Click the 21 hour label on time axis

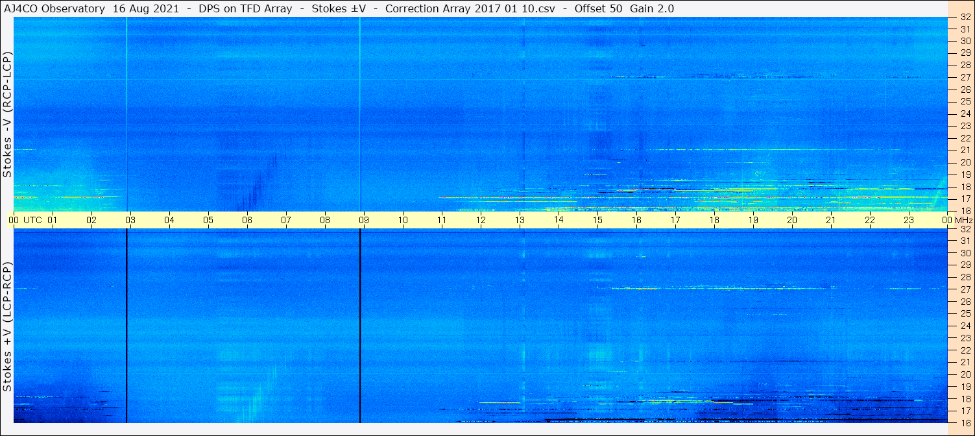point(830,220)
